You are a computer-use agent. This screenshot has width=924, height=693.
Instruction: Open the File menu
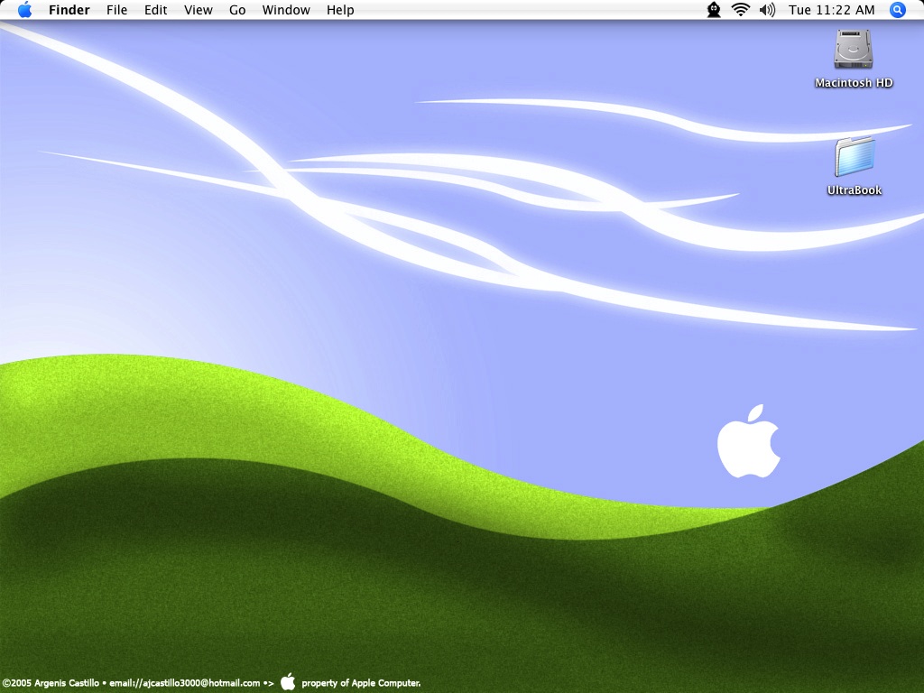[x=116, y=10]
